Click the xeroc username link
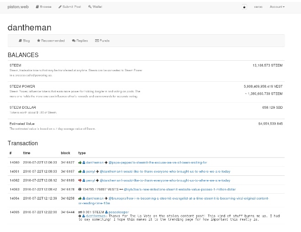Screen dimensions: 301x232 point(258,7)
